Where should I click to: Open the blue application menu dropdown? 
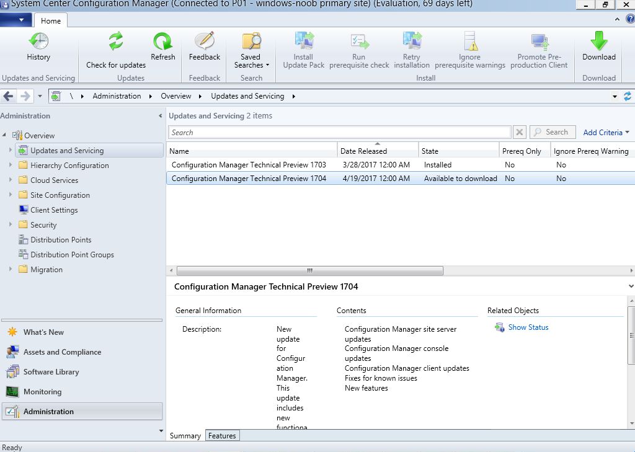[x=16, y=19]
